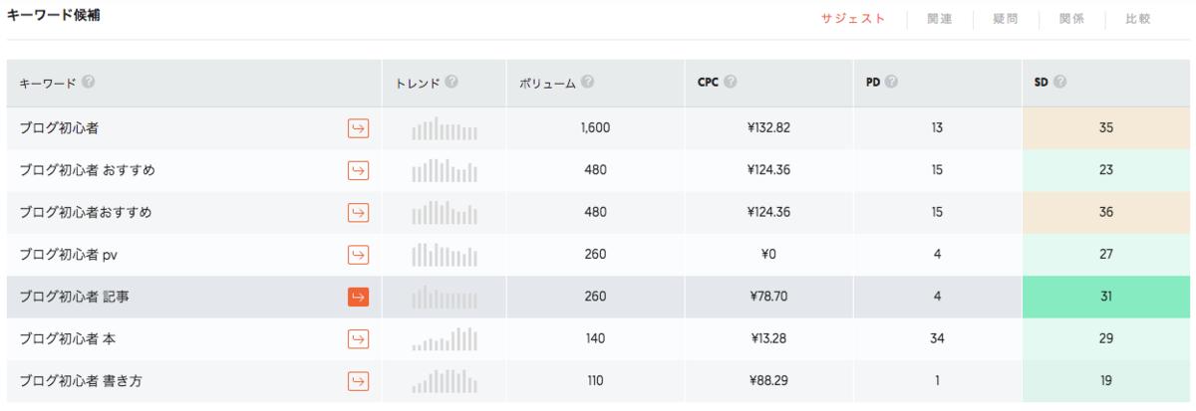
Task: Click trend chart for ブログ初心者 pv row
Action: pyautogui.click(x=445, y=255)
